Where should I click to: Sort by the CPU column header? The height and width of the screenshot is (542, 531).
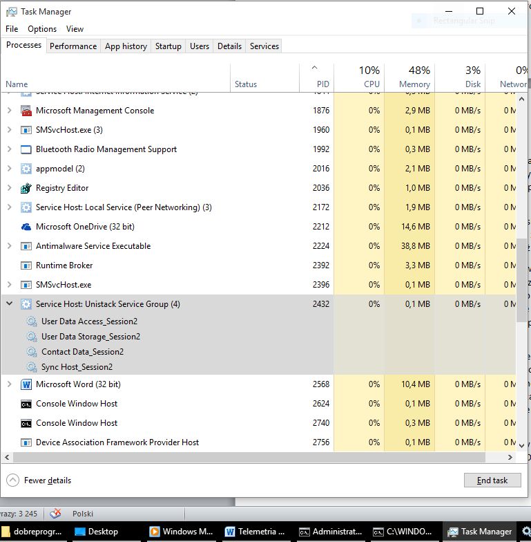pyautogui.click(x=359, y=78)
